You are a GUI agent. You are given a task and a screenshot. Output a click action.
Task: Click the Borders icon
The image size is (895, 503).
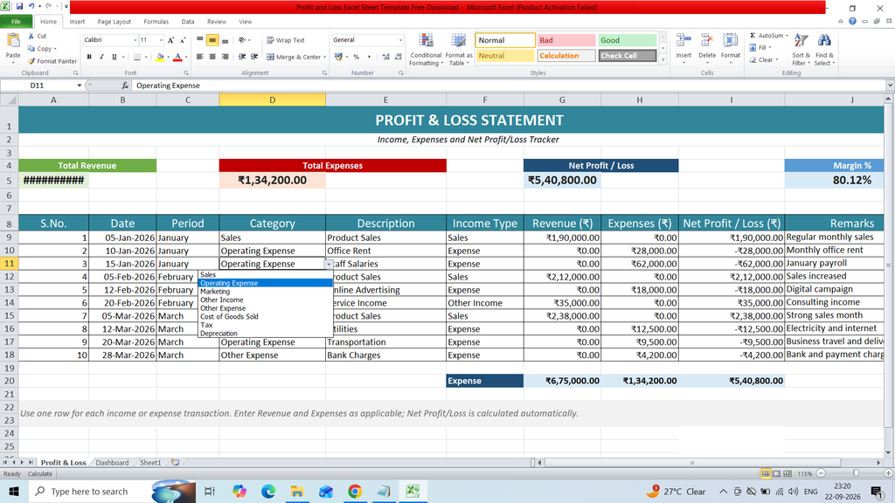(137, 57)
